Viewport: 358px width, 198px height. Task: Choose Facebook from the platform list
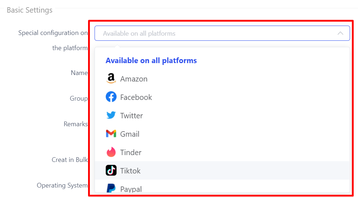[222, 97]
